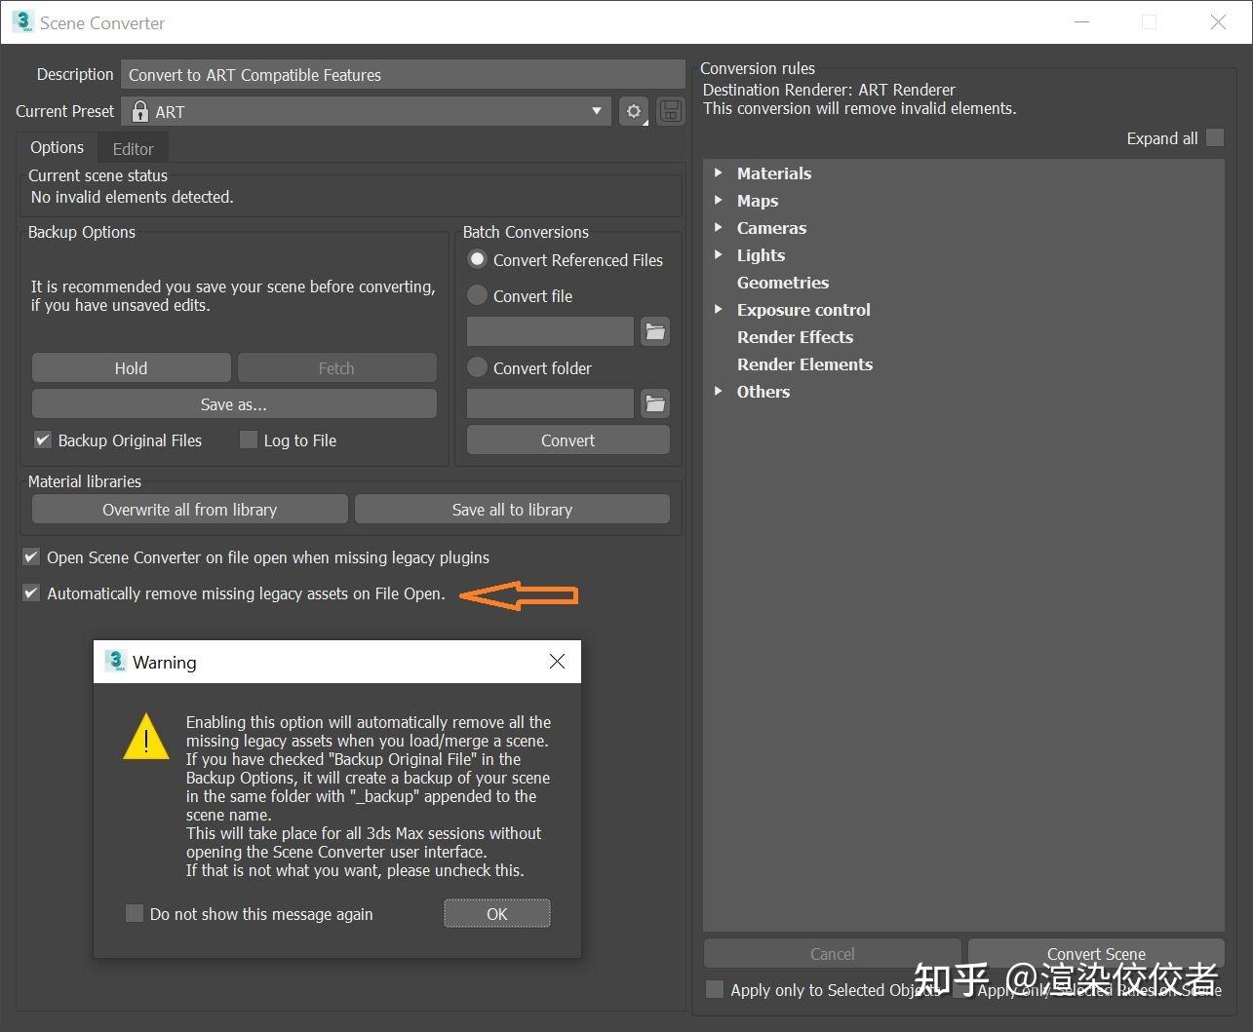
Task: Enable the Expand all checkbox
Action: [x=1214, y=137]
